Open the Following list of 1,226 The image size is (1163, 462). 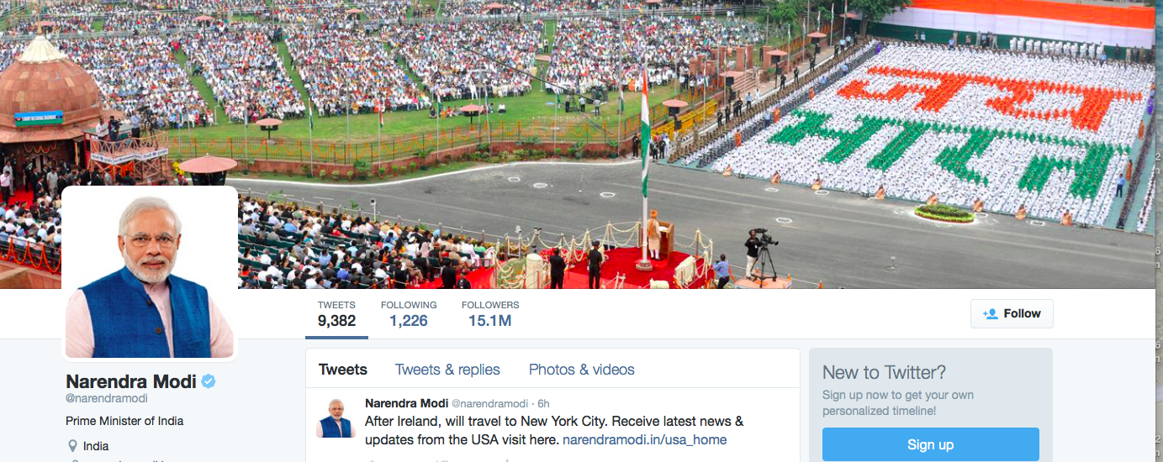[409, 313]
